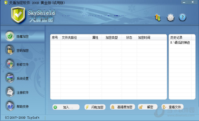Switch to the 密码加密 section
Image resolution: width=199 pixels, height=121 pixels.
pos(22,50)
